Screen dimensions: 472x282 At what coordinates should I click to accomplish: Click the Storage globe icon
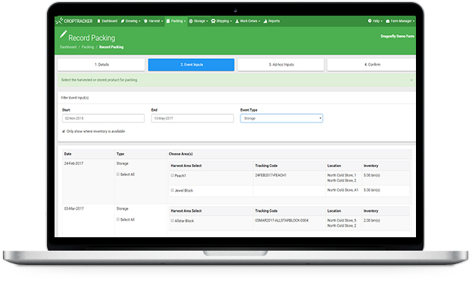point(191,21)
